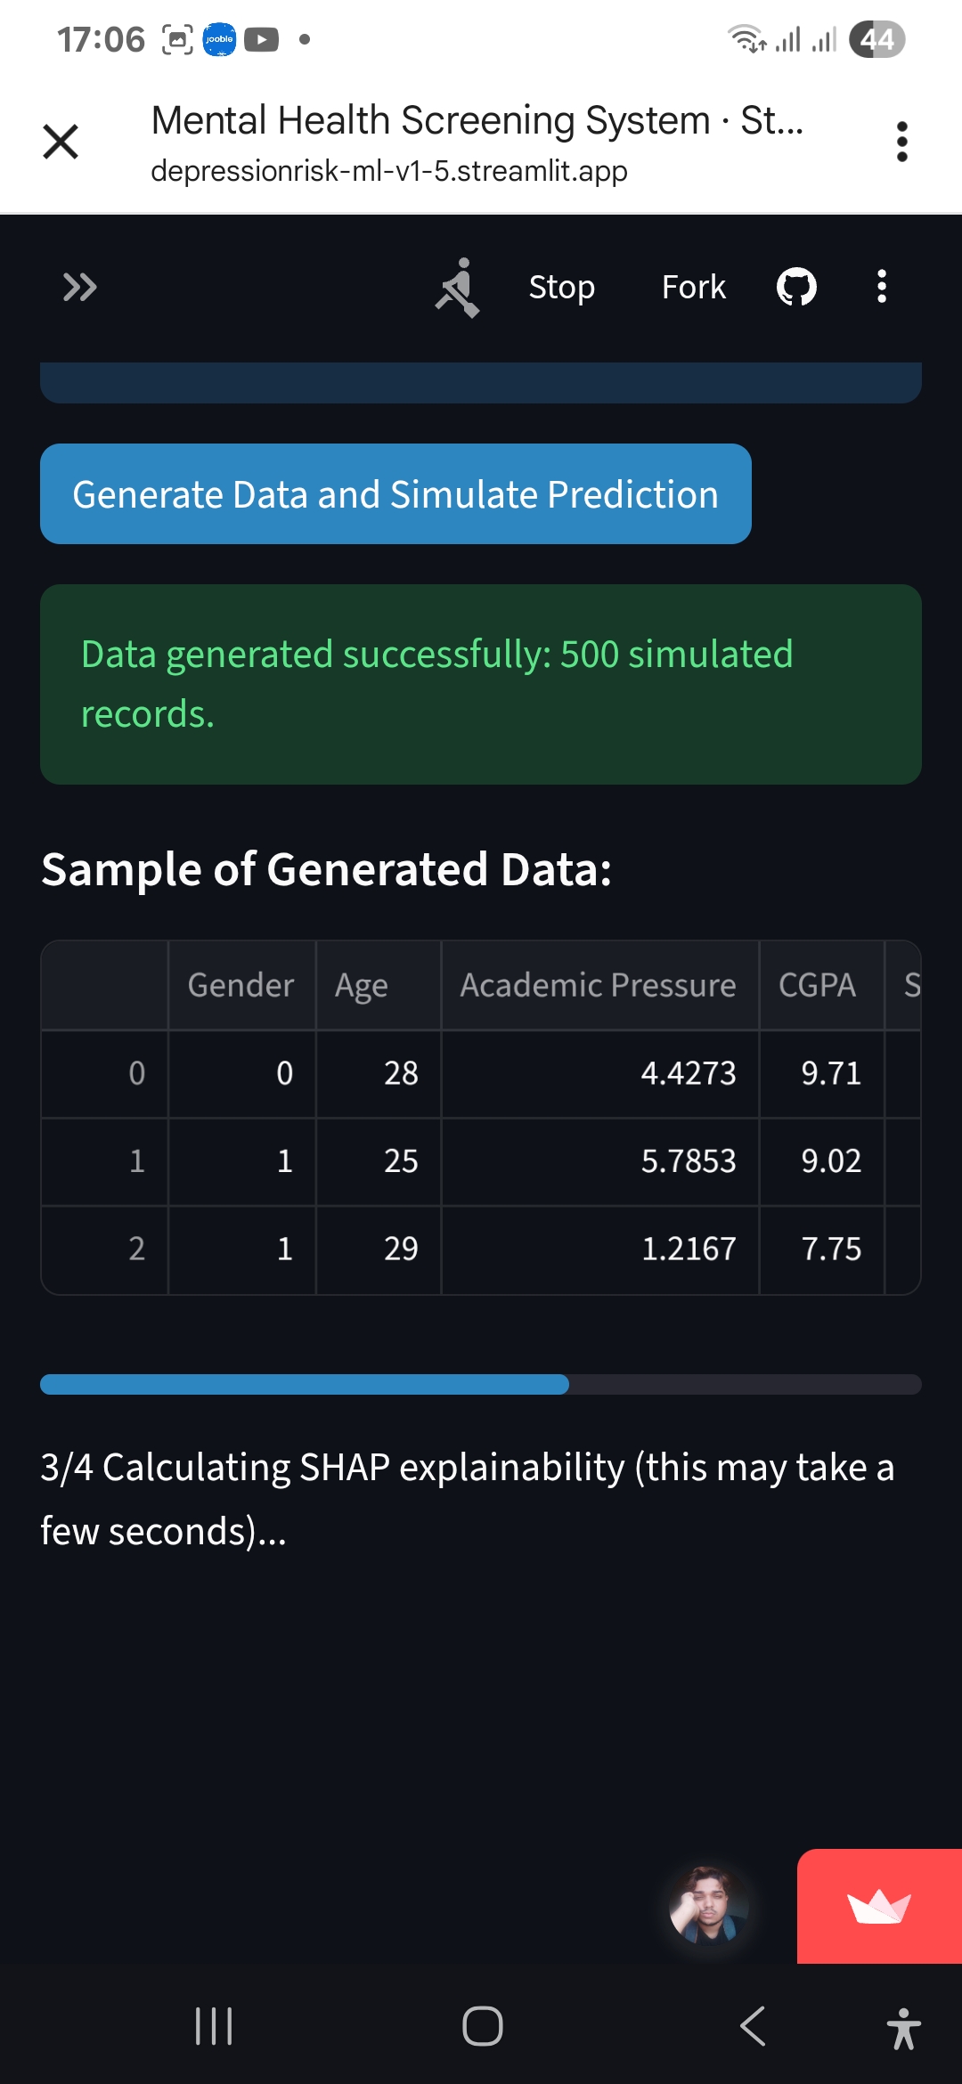Open the GitHub repository icon

(796, 287)
